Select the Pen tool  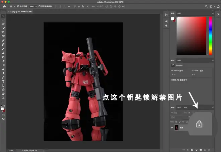[3, 77]
